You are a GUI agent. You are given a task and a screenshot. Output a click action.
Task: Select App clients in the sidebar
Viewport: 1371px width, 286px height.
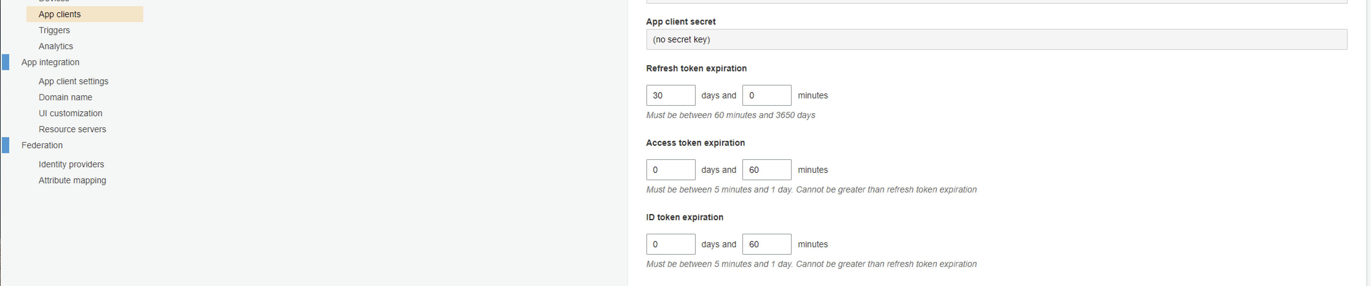[x=59, y=14]
